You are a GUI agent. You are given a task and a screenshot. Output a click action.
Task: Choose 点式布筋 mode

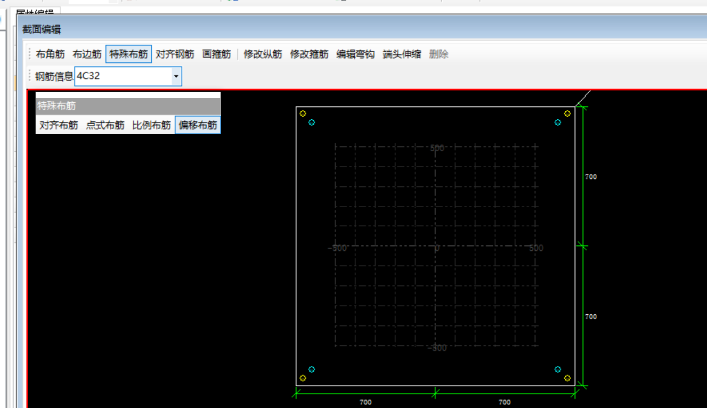coord(105,125)
